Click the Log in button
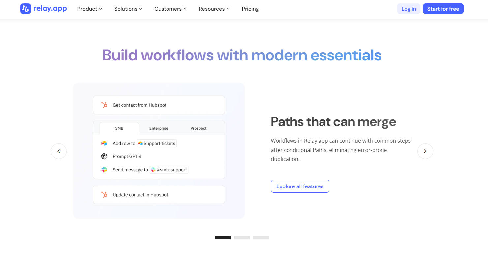The image size is (488, 270). [409, 9]
